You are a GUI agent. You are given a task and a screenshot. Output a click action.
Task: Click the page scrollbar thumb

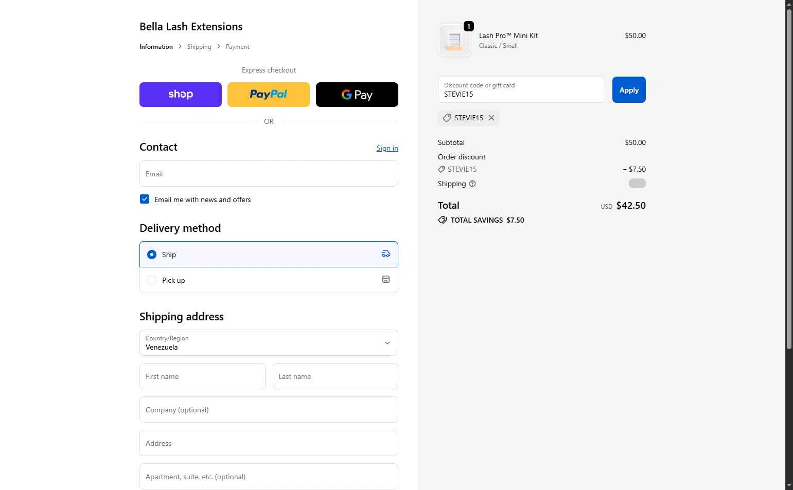coord(789,179)
